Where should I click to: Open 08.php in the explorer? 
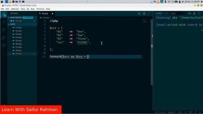(x=18, y=50)
